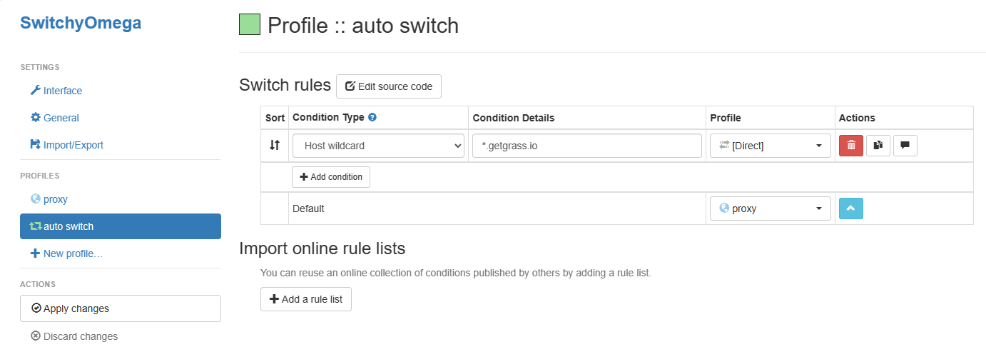The width and height of the screenshot is (986, 362).
Task: Discard changes in the Actions section
Action: click(x=80, y=336)
